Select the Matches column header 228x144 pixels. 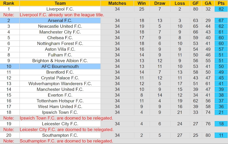pyautogui.click(x=117, y=3)
